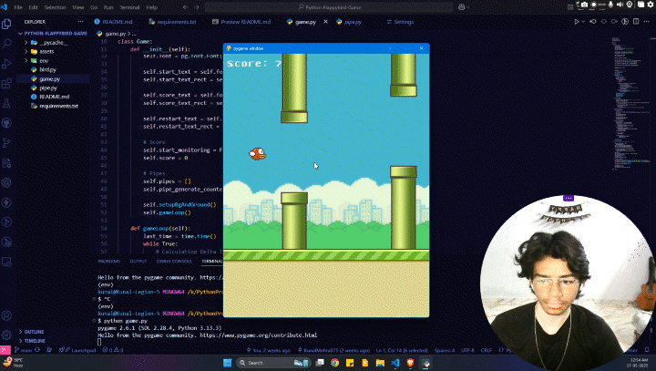Viewport: 656px width, 371px height.
Task: Open dropdown arrow beside Run Python File
Action: [x=583, y=22]
